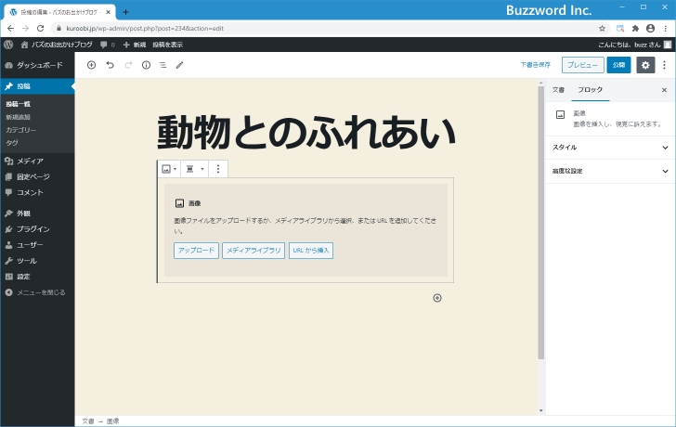The height and width of the screenshot is (427, 676).
Task: Click 下書き保存 link
Action: [536, 65]
